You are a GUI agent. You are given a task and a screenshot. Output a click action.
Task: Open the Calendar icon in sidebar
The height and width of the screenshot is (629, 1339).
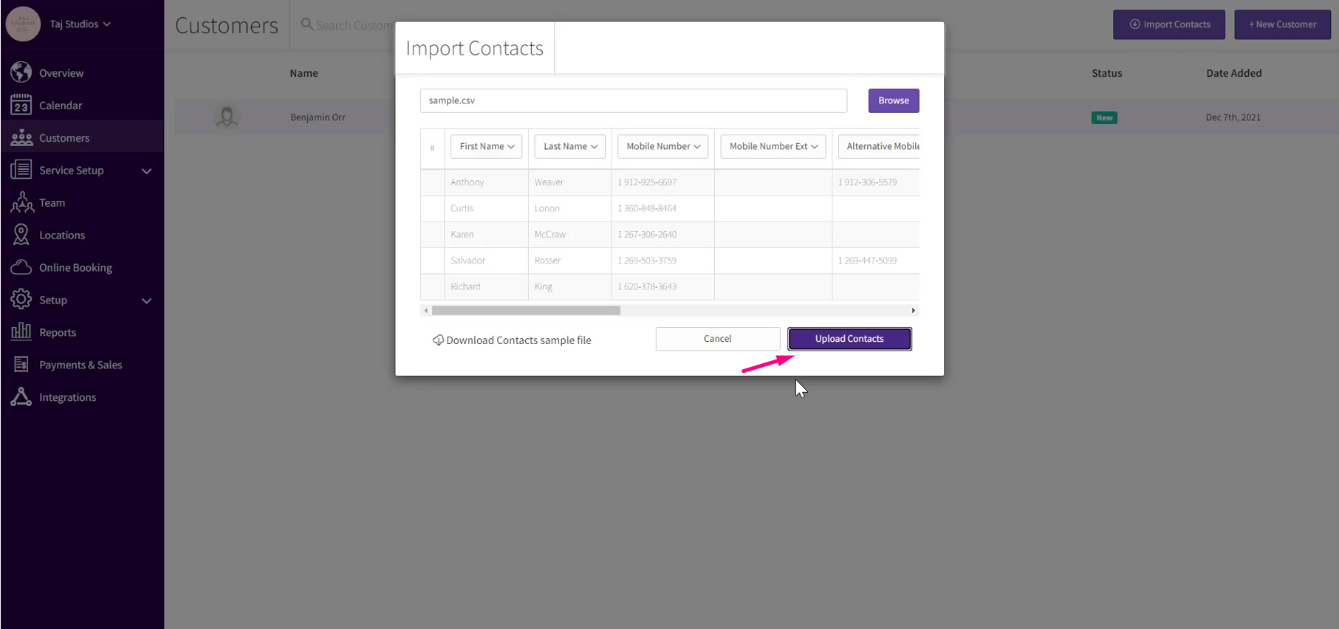[21, 105]
